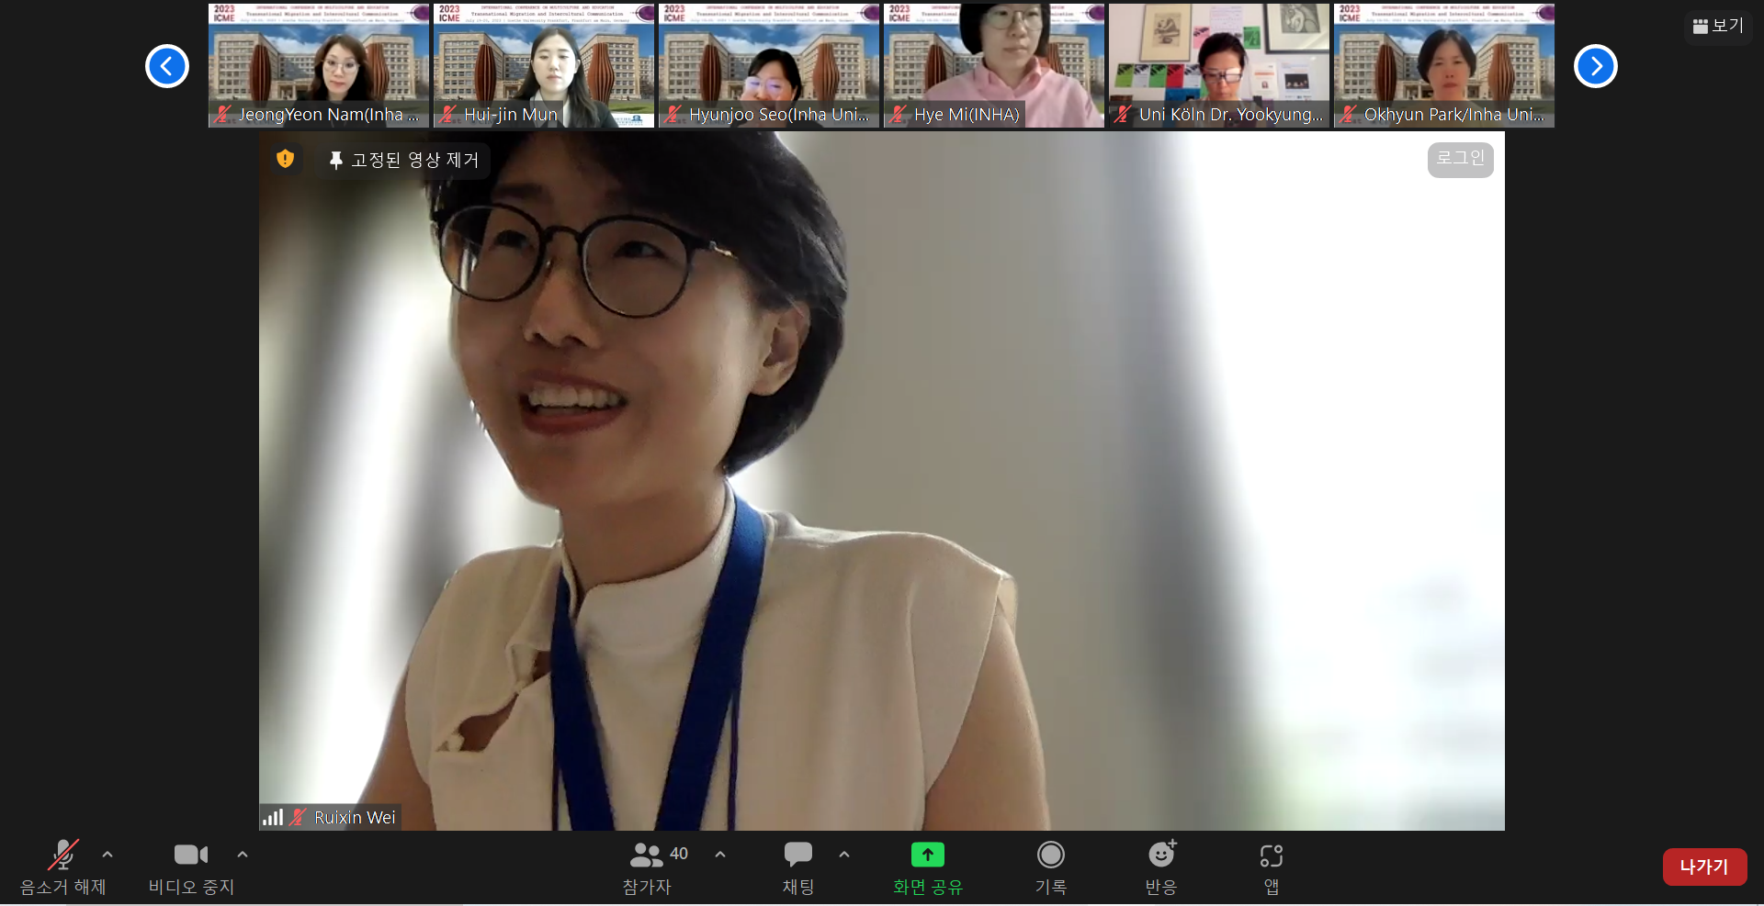Image resolution: width=1764 pixels, height=906 pixels.
Task: Start screen sharing with 화면 공유
Action: (928, 867)
